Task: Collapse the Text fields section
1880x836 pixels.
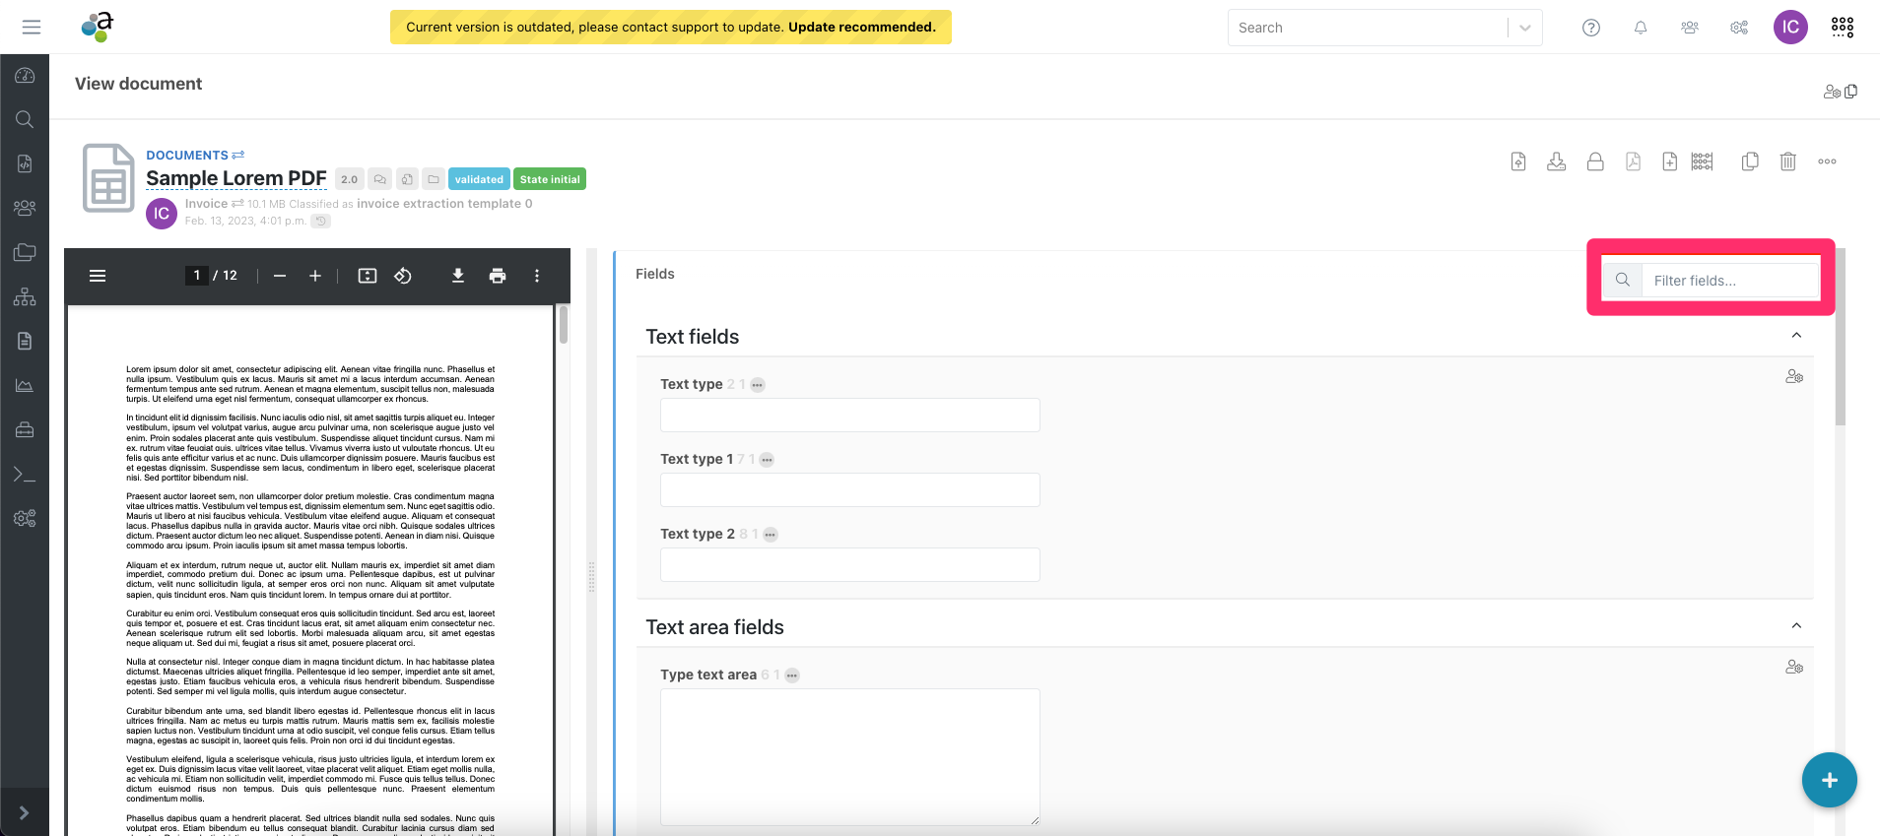Action: pos(1796,336)
